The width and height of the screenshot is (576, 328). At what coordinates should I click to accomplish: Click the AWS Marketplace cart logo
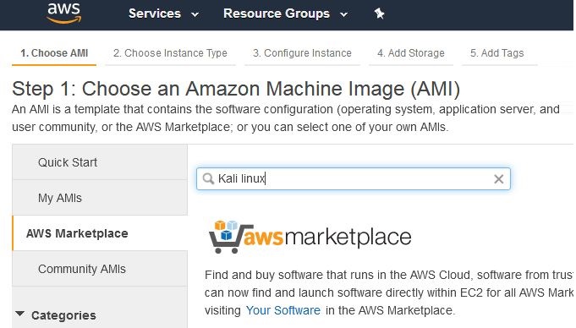pyautogui.click(x=310, y=237)
